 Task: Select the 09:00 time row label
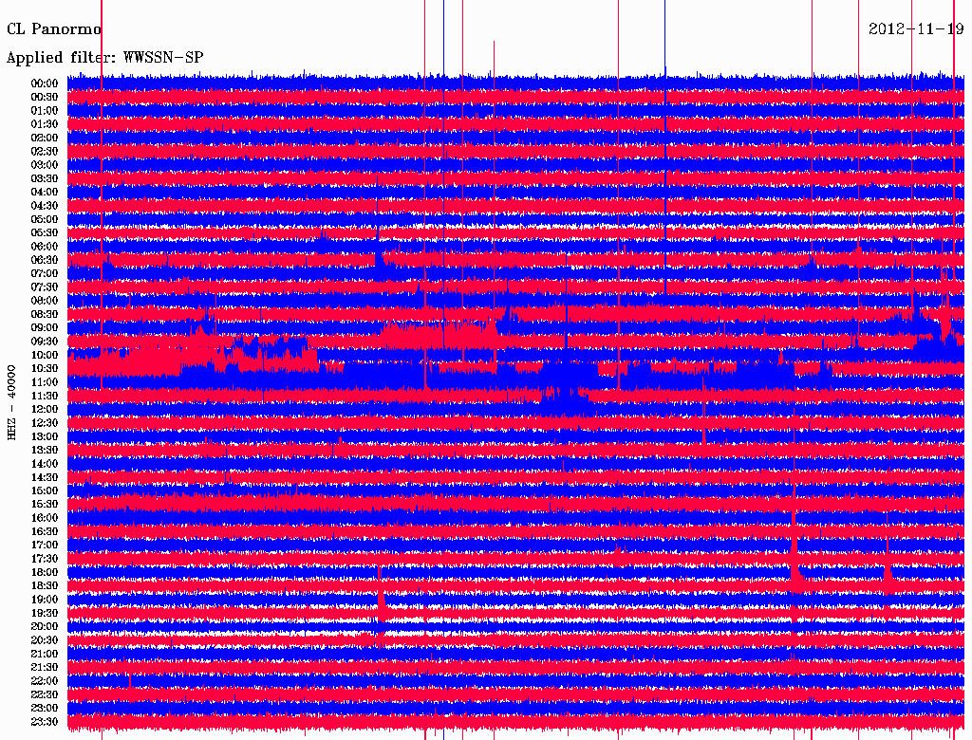click(45, 328)
